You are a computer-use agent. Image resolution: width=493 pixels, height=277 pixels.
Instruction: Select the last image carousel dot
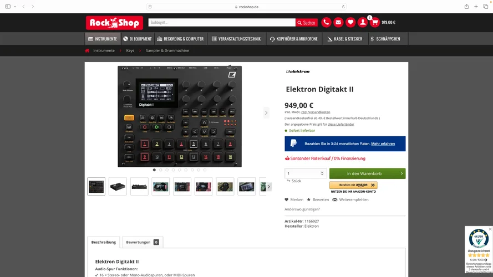[x=205, y=170]
